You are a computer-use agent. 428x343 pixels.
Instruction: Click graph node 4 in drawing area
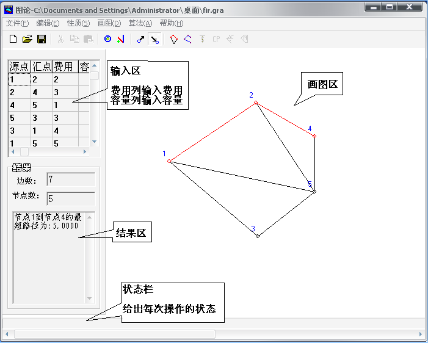(x=314, y=136)
